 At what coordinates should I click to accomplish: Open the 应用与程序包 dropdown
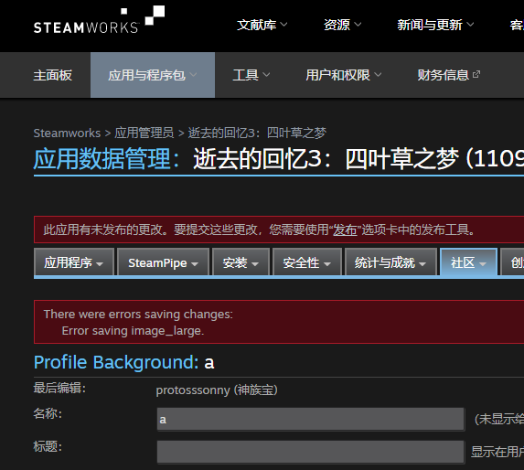[x=153, y=75]
